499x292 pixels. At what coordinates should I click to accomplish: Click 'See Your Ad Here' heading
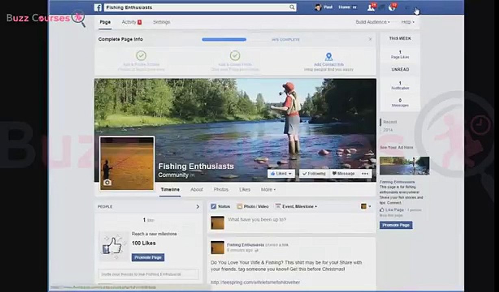coord(396,148)
